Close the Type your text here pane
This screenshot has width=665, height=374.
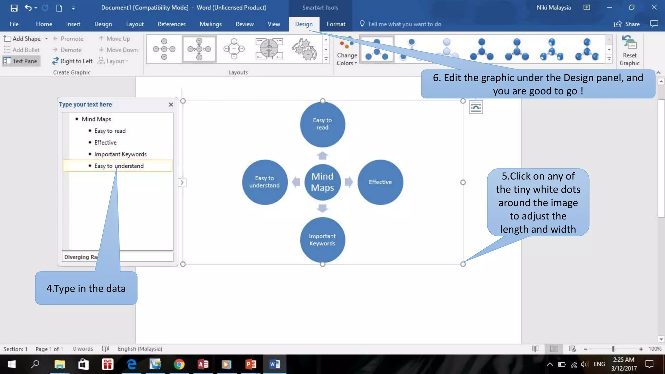click(x=171, y=105)
